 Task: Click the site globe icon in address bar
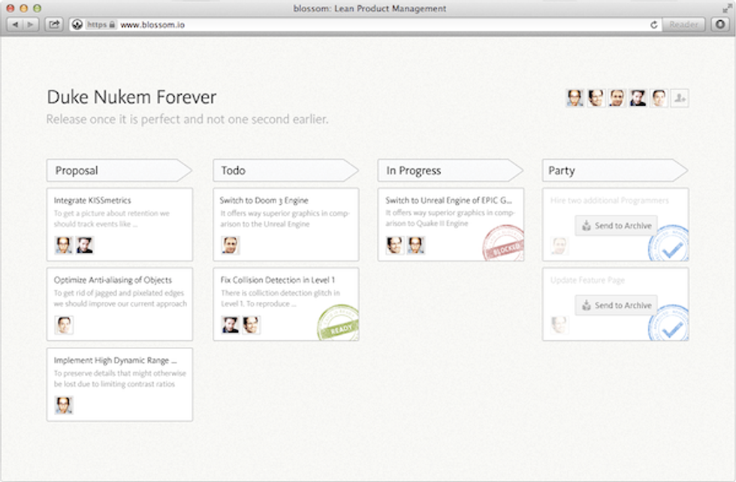[77, 25]
